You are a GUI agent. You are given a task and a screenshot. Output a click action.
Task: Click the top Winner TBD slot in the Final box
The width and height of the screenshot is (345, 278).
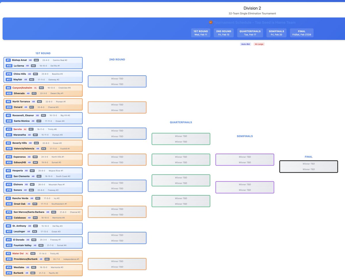pyautogui.click(x=308, y=164)
